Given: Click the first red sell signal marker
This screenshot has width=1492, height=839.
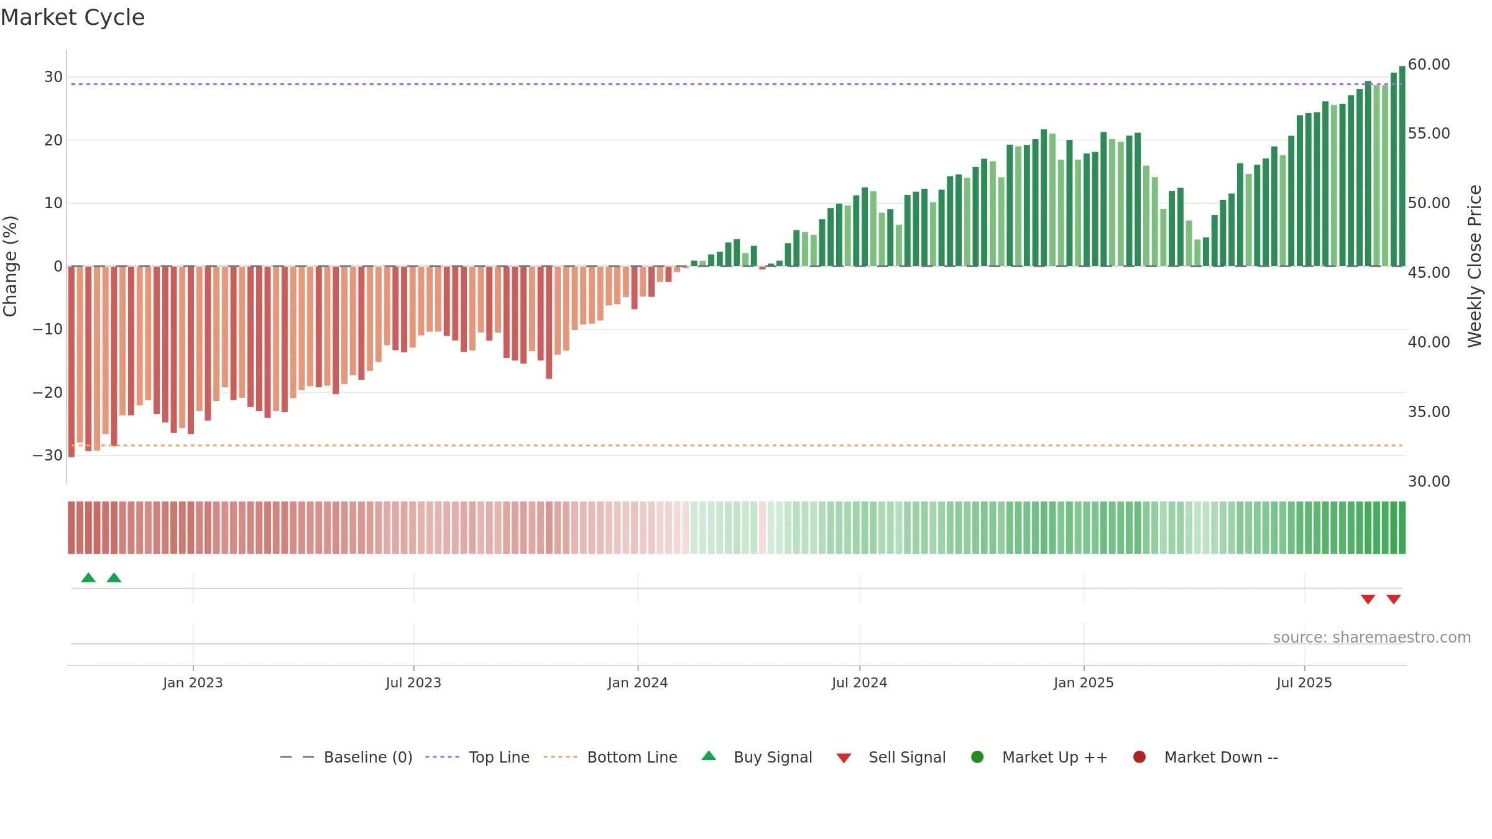Looking at the screenshot, I should pos(1368,599).
